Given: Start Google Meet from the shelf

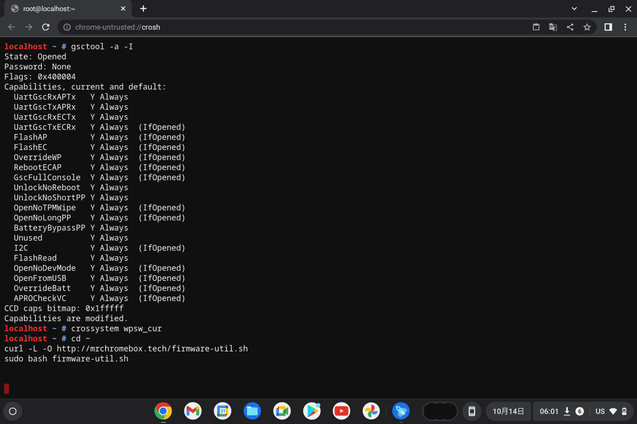Looking at the screenshot, I should (x=282, y=411).
